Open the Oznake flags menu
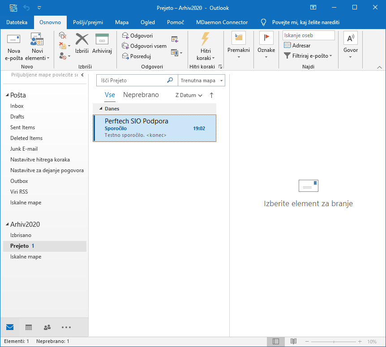 [x=266, y=46]
